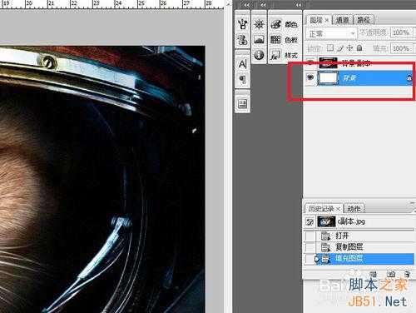
Task: Hide the selected Background (背景) layer
Action: tap(310, 77)
